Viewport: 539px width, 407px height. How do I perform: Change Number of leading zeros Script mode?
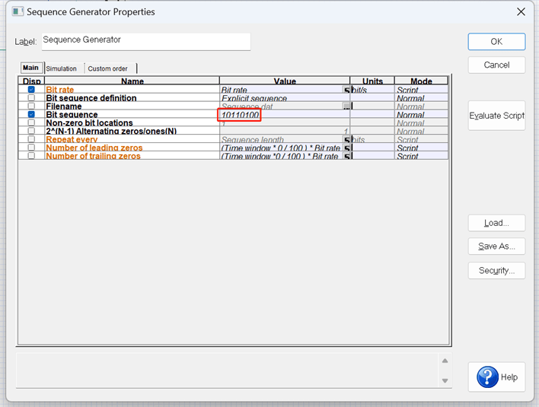421,148
